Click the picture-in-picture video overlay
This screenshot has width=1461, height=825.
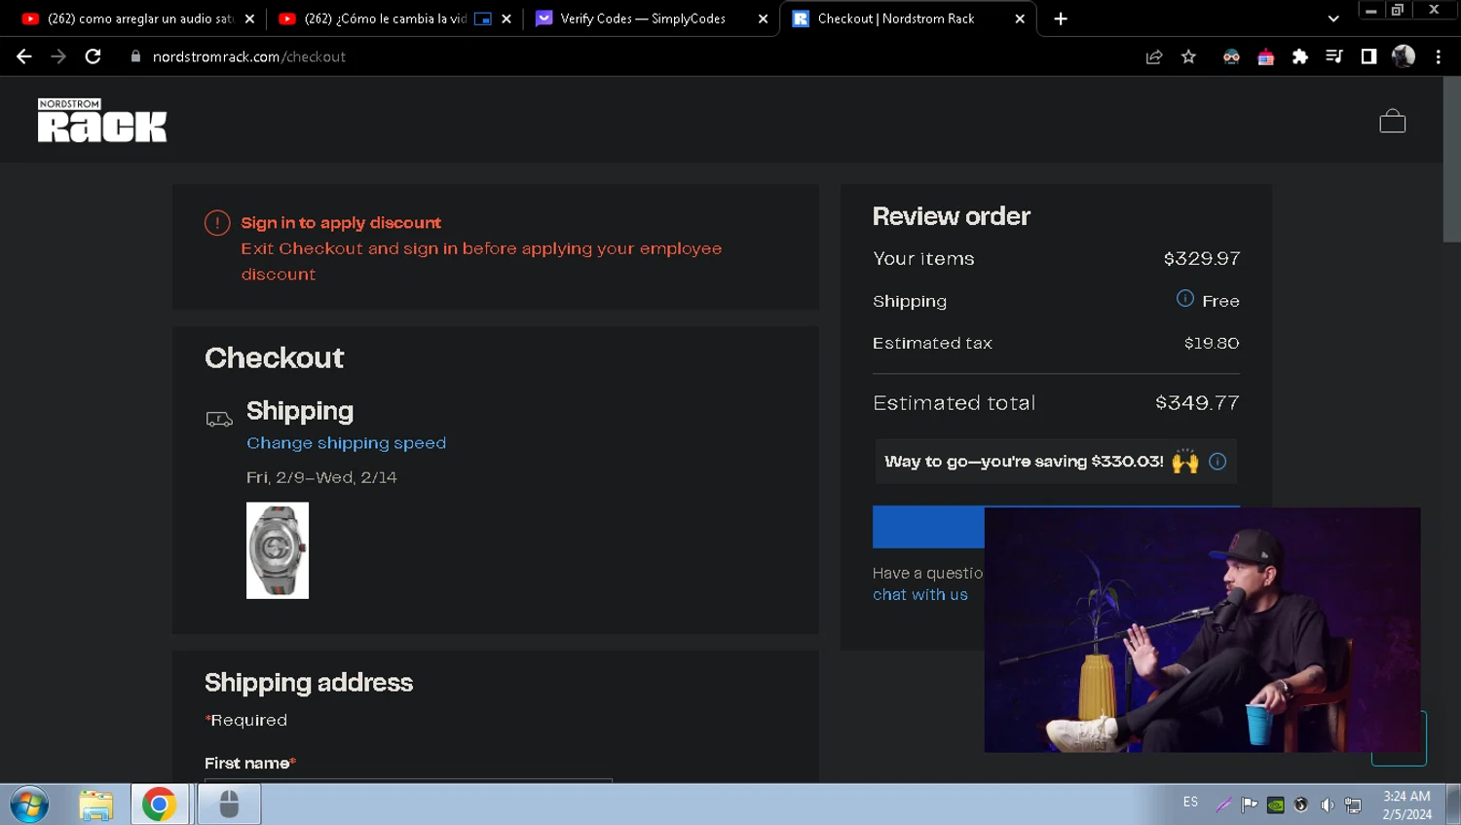[1202, 629]
